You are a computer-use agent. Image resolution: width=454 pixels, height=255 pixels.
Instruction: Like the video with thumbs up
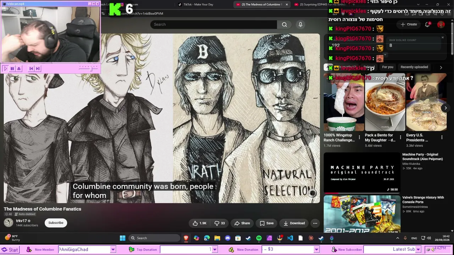[199, 223]
